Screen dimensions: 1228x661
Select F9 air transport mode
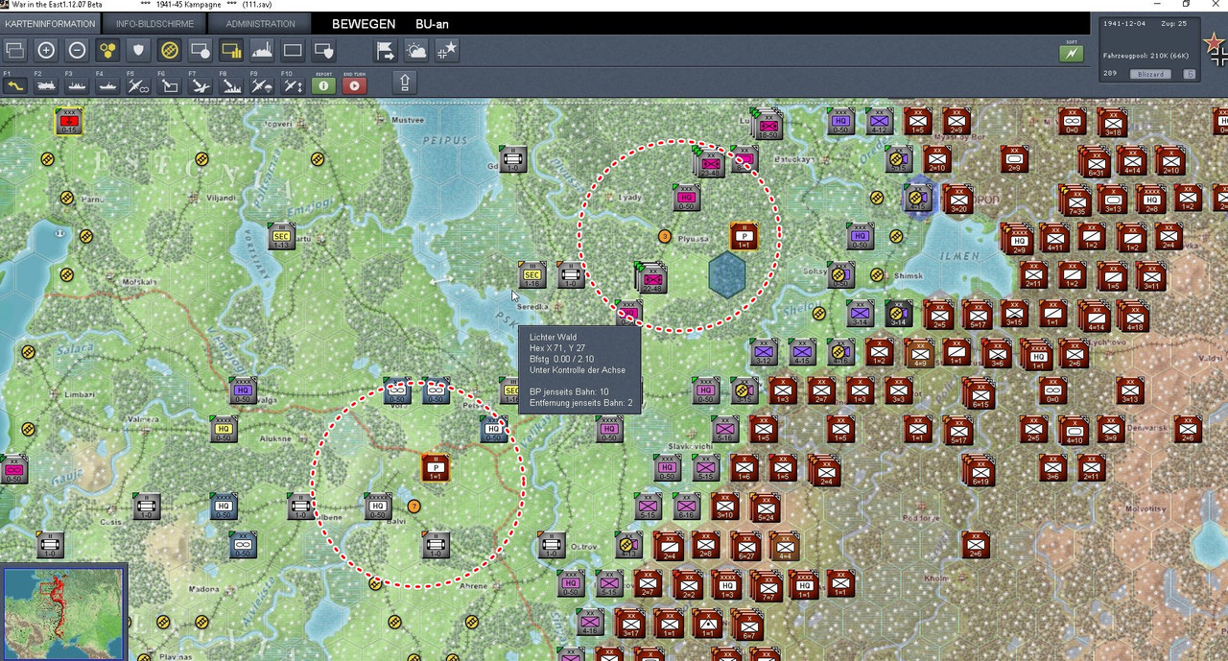pyautogui.click(x=262, y=84)
